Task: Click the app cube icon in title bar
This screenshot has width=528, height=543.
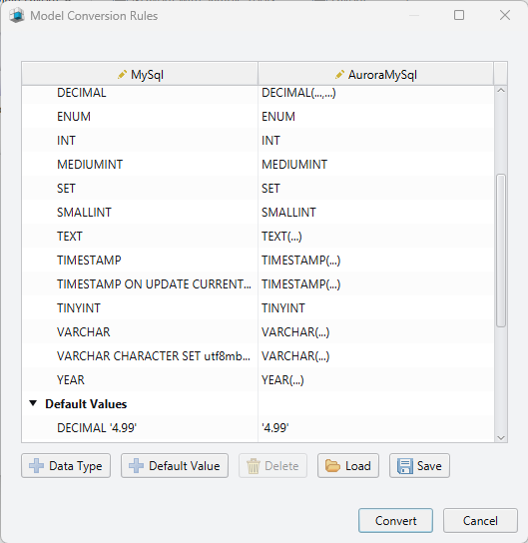Action: click(17, 16)
